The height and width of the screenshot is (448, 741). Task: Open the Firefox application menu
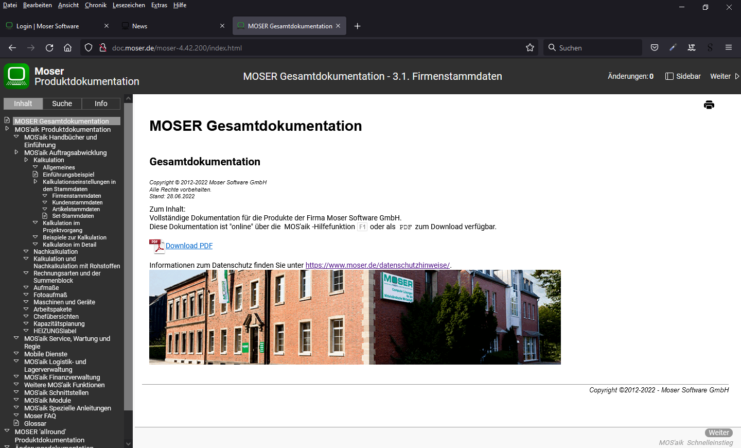[729, 47]
